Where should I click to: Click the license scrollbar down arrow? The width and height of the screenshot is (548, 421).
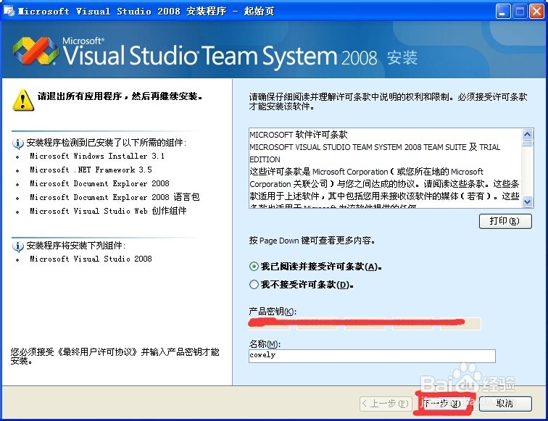528,201
